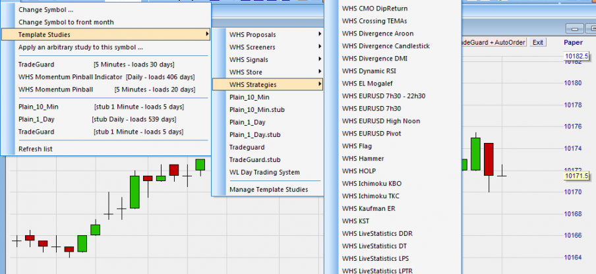Select the WHS EURUSD 7h30 entry
Image resolution: width=596 pixels, height=274 pixels.
click(x=393, y=109)
